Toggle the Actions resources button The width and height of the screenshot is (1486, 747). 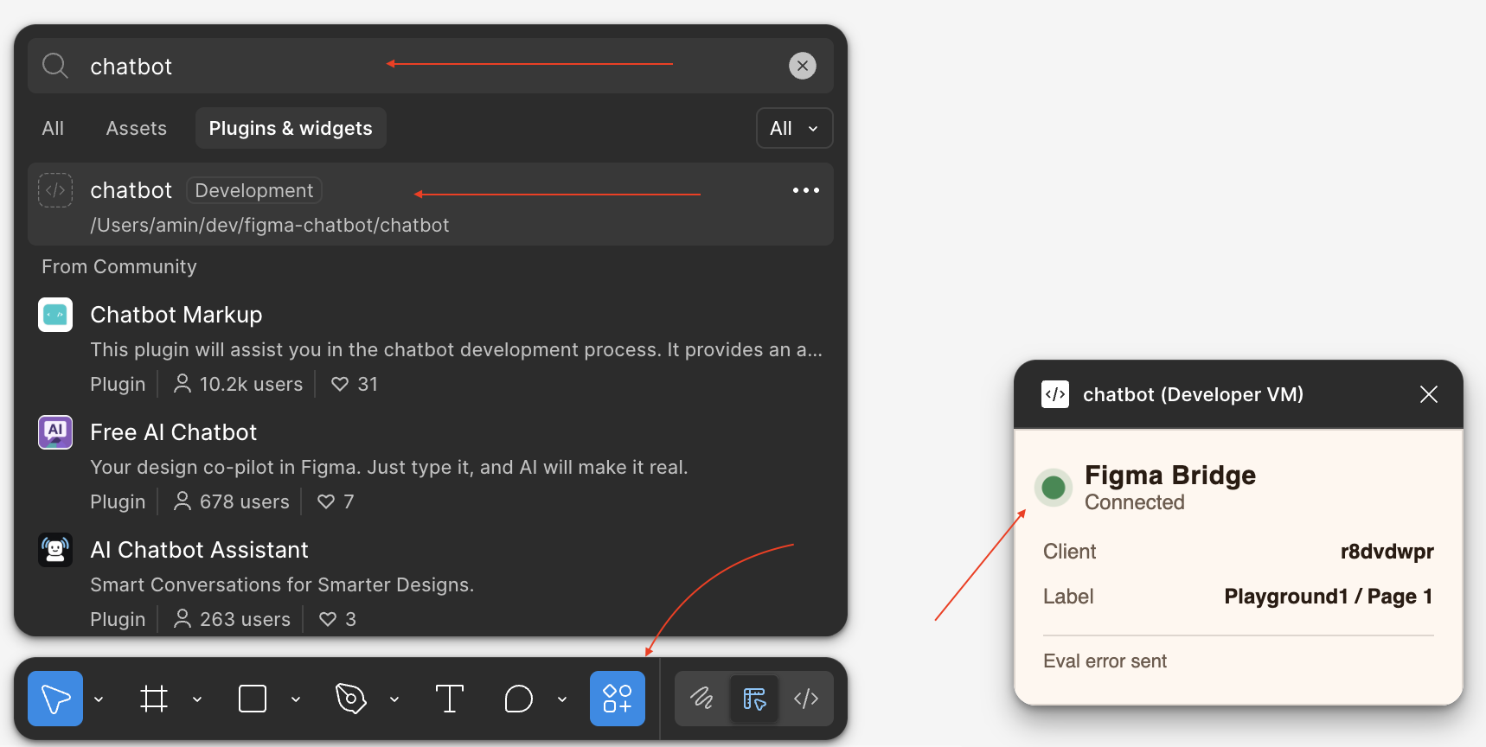[x=618, y=699]
